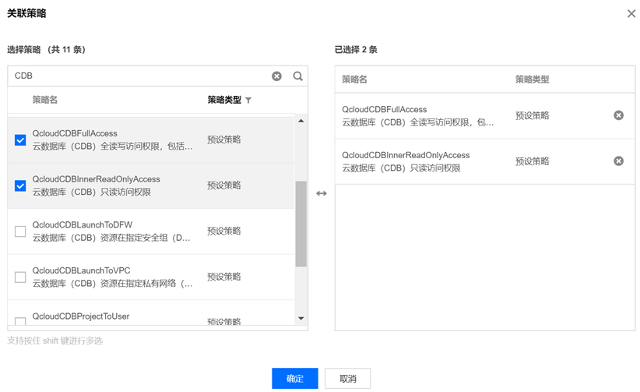Open the policy type filter funnel
The height and width of the screenshot is (392, 640).
248,101
